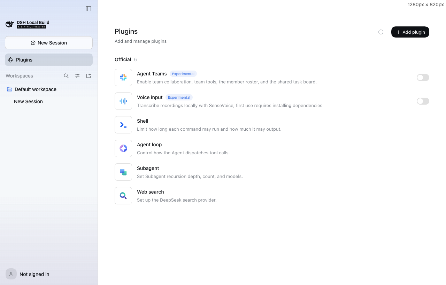Click the Subagent stacked squares icon
Viewport: 446px width, 285px height.
click(123, 172)
